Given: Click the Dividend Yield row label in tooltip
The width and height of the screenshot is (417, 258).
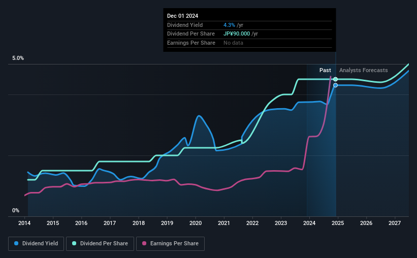Looking at the screenshot, I should click(185, 25).
